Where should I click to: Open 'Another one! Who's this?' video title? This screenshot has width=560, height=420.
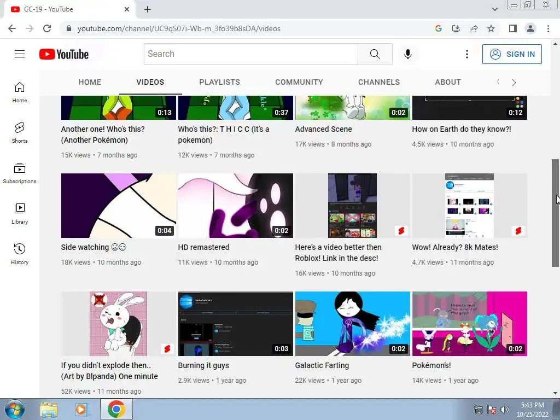point(103,135)
